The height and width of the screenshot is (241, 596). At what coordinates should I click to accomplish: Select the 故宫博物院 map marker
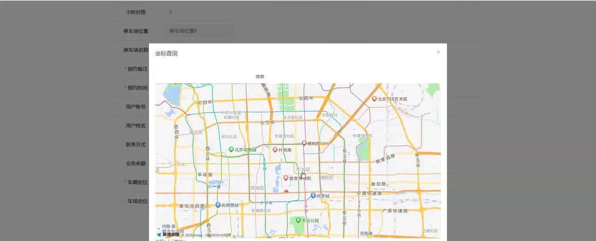click(285, 178)
